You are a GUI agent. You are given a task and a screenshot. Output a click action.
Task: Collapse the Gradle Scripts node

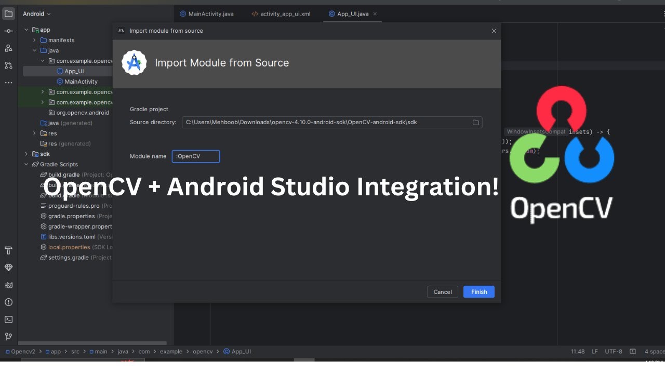click(26, 164)
